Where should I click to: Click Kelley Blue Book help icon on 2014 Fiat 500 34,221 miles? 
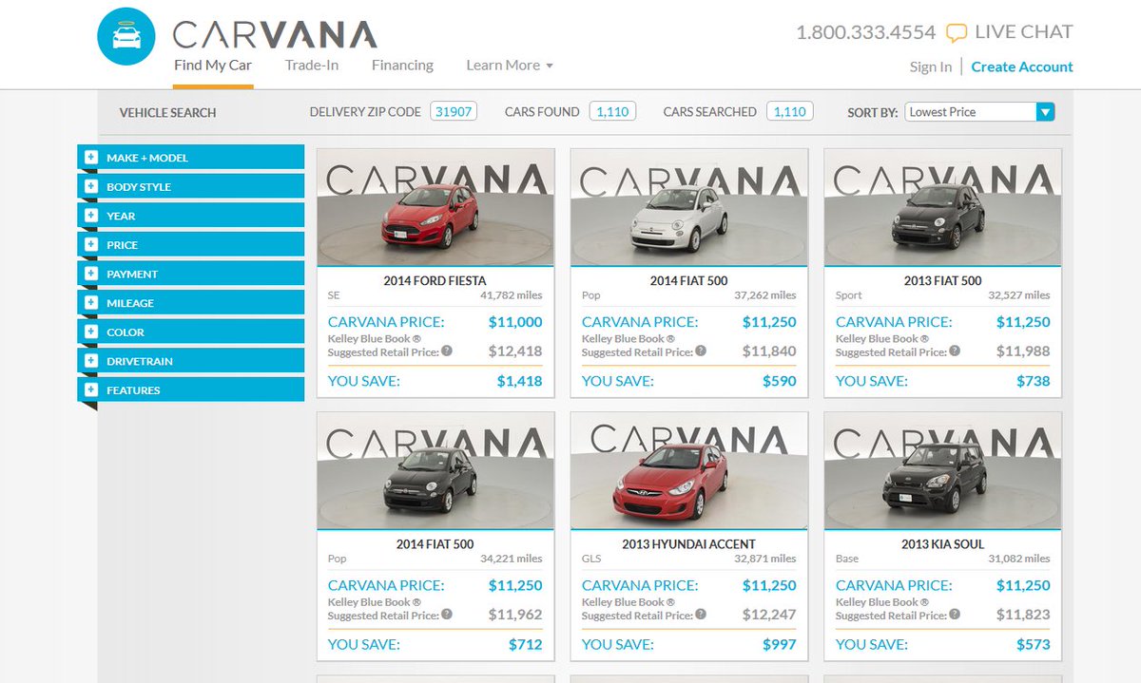[x=447, y=615]
